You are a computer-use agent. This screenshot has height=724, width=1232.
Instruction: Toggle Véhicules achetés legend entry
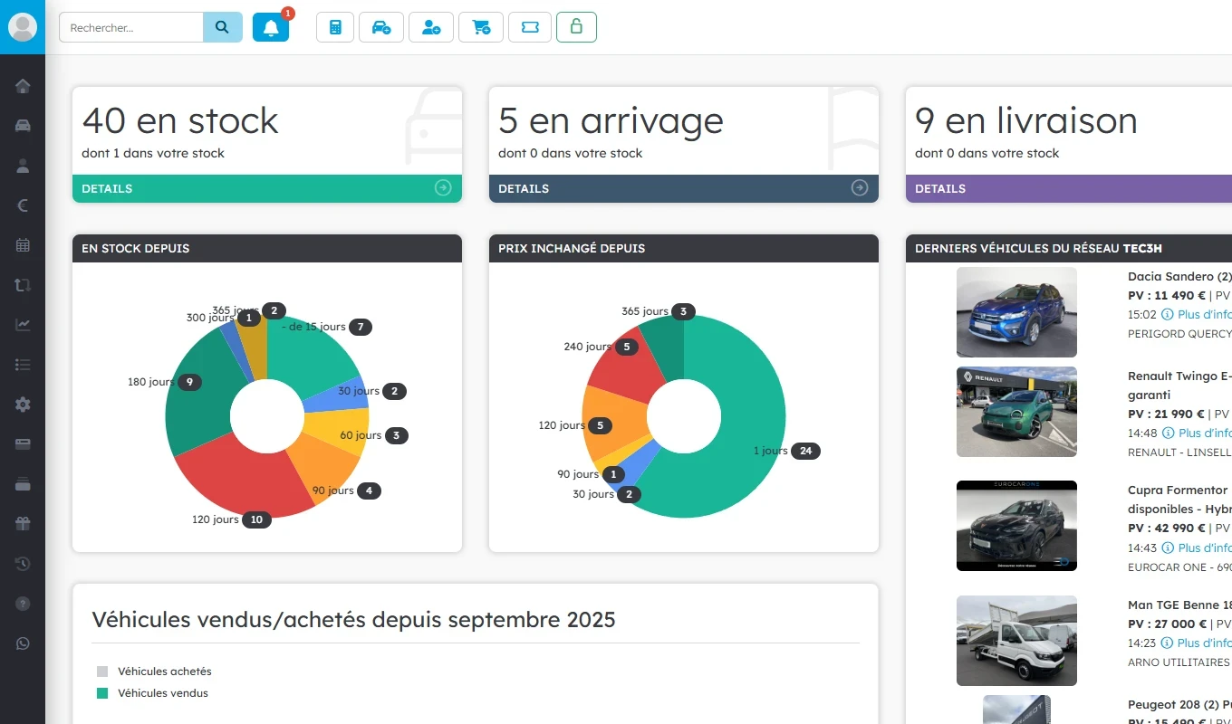[x=154, y=672]
